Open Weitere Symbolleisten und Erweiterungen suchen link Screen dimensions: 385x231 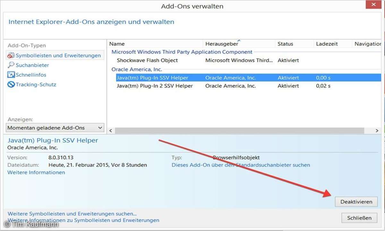(72, 214)
